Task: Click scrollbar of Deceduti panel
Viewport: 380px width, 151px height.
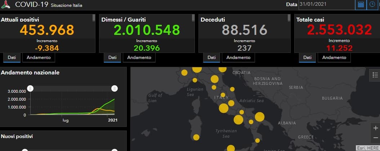Action: pyautogui.click(x=289, y=18)
